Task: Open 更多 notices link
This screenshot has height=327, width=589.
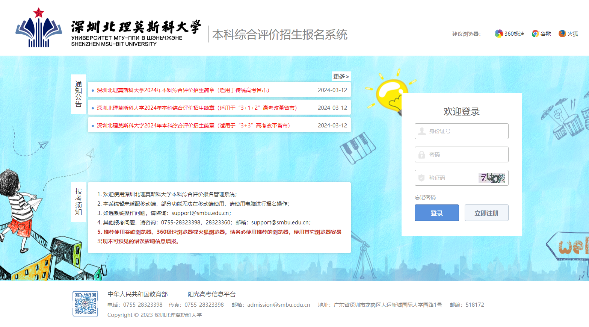Action: (x=341, y=76)
